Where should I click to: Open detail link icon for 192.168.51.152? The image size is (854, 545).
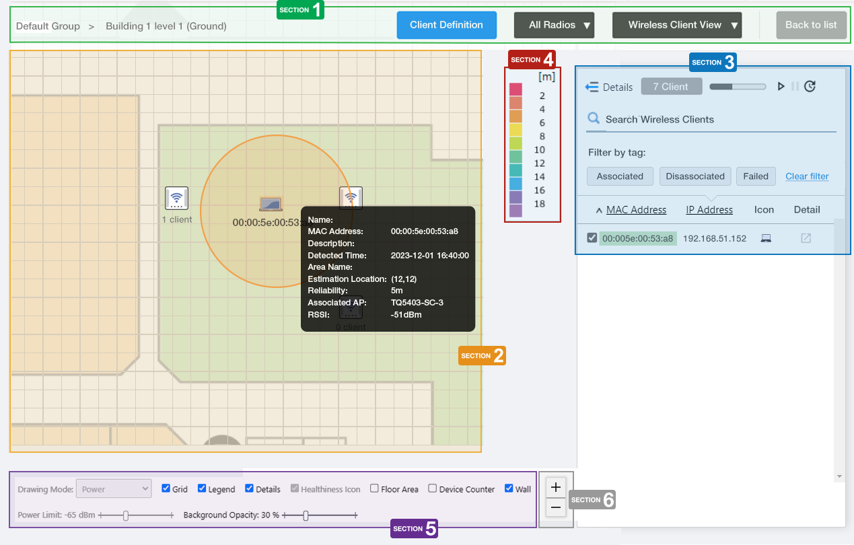[806, 238]
